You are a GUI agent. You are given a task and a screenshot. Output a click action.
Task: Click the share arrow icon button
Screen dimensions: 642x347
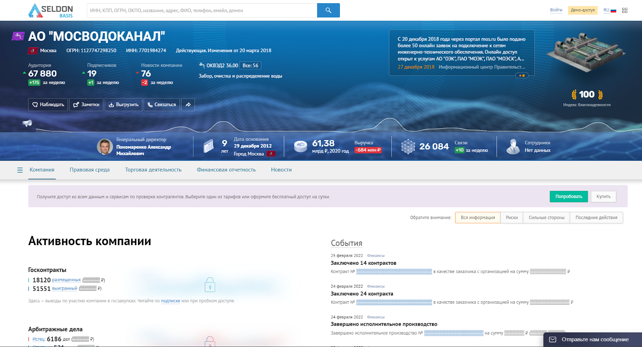tap(188, 105)
